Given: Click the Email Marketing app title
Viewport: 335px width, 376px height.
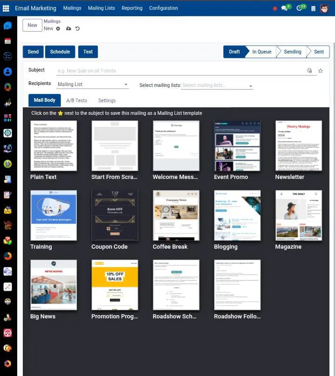Looking at the screenshot, I should pyautogui.click(x=35, y=8).
